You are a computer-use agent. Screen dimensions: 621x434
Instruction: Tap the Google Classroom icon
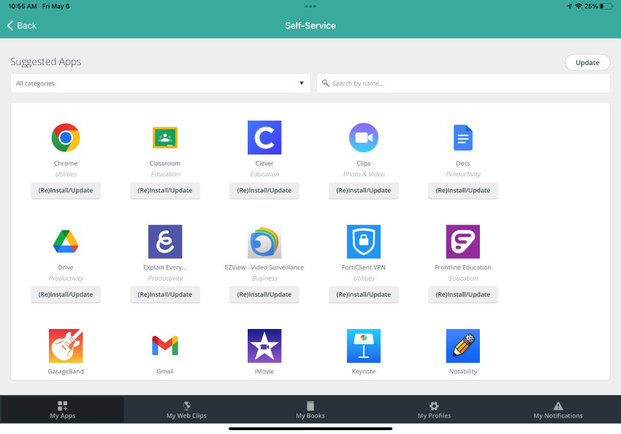[165, 137]
